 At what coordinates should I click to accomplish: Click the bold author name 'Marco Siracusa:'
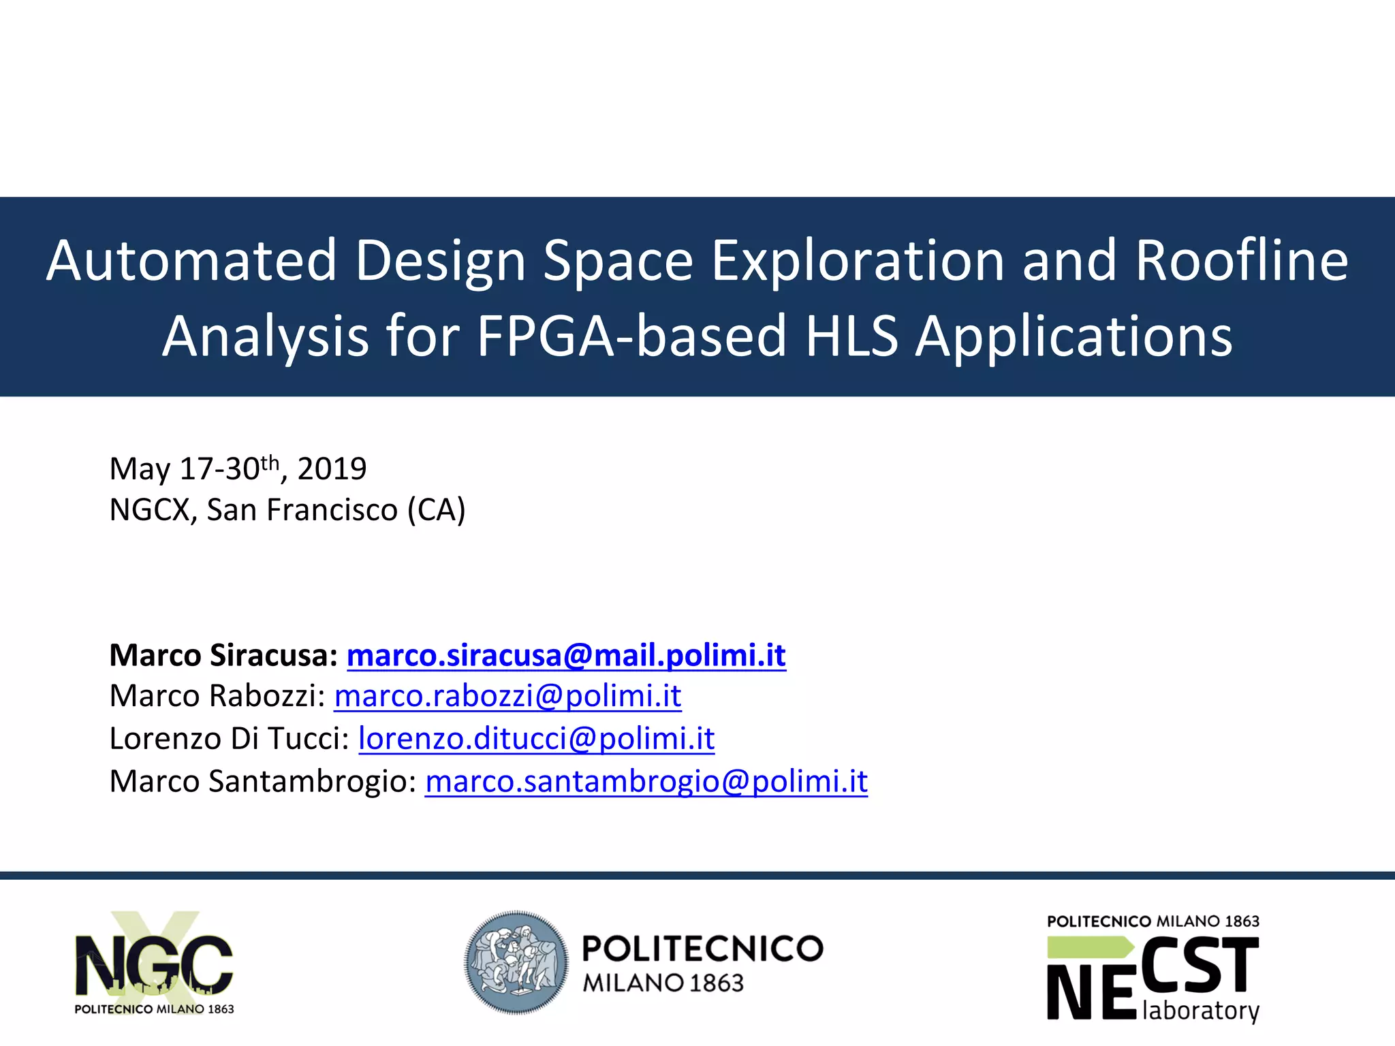coord(223,655)
